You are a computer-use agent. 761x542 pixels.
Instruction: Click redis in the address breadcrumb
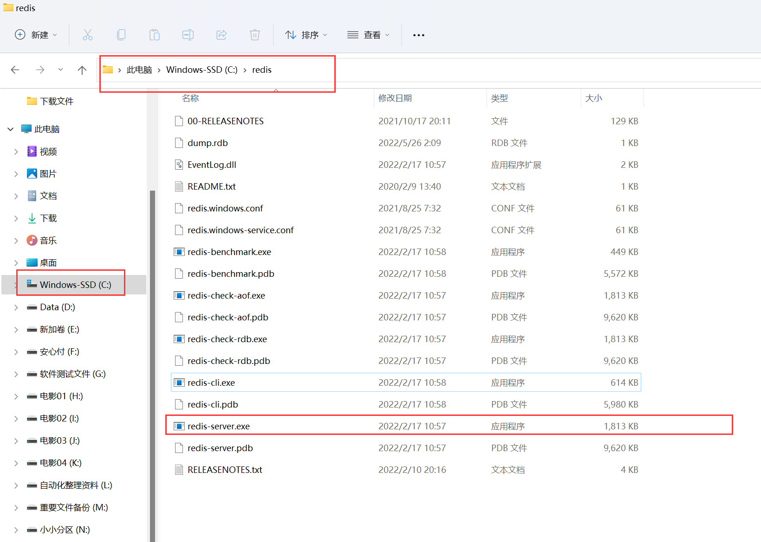coord(262,70)
